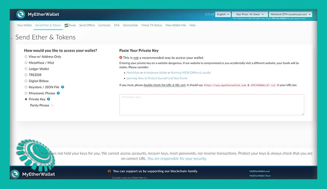This screenshot has height=189, width=327.
Task: Choose TREZOR access option
Action: (x=33, y=75)
